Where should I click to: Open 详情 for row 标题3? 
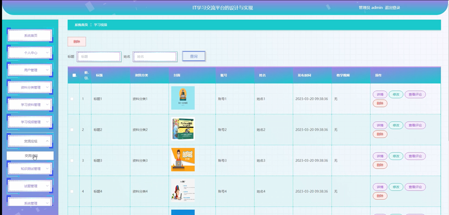point(380,156)
